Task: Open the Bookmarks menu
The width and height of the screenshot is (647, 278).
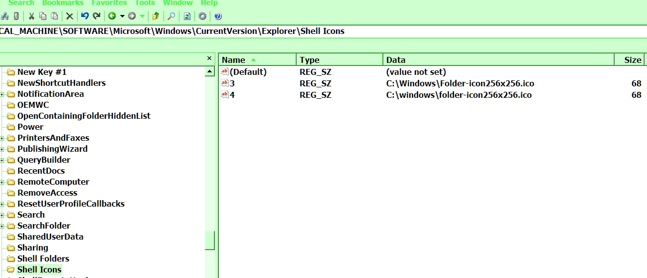Action: 63,3
